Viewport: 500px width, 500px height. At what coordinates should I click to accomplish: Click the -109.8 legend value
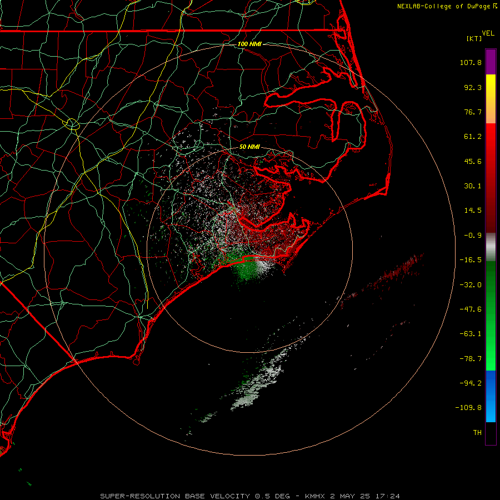tap(469, 408)
